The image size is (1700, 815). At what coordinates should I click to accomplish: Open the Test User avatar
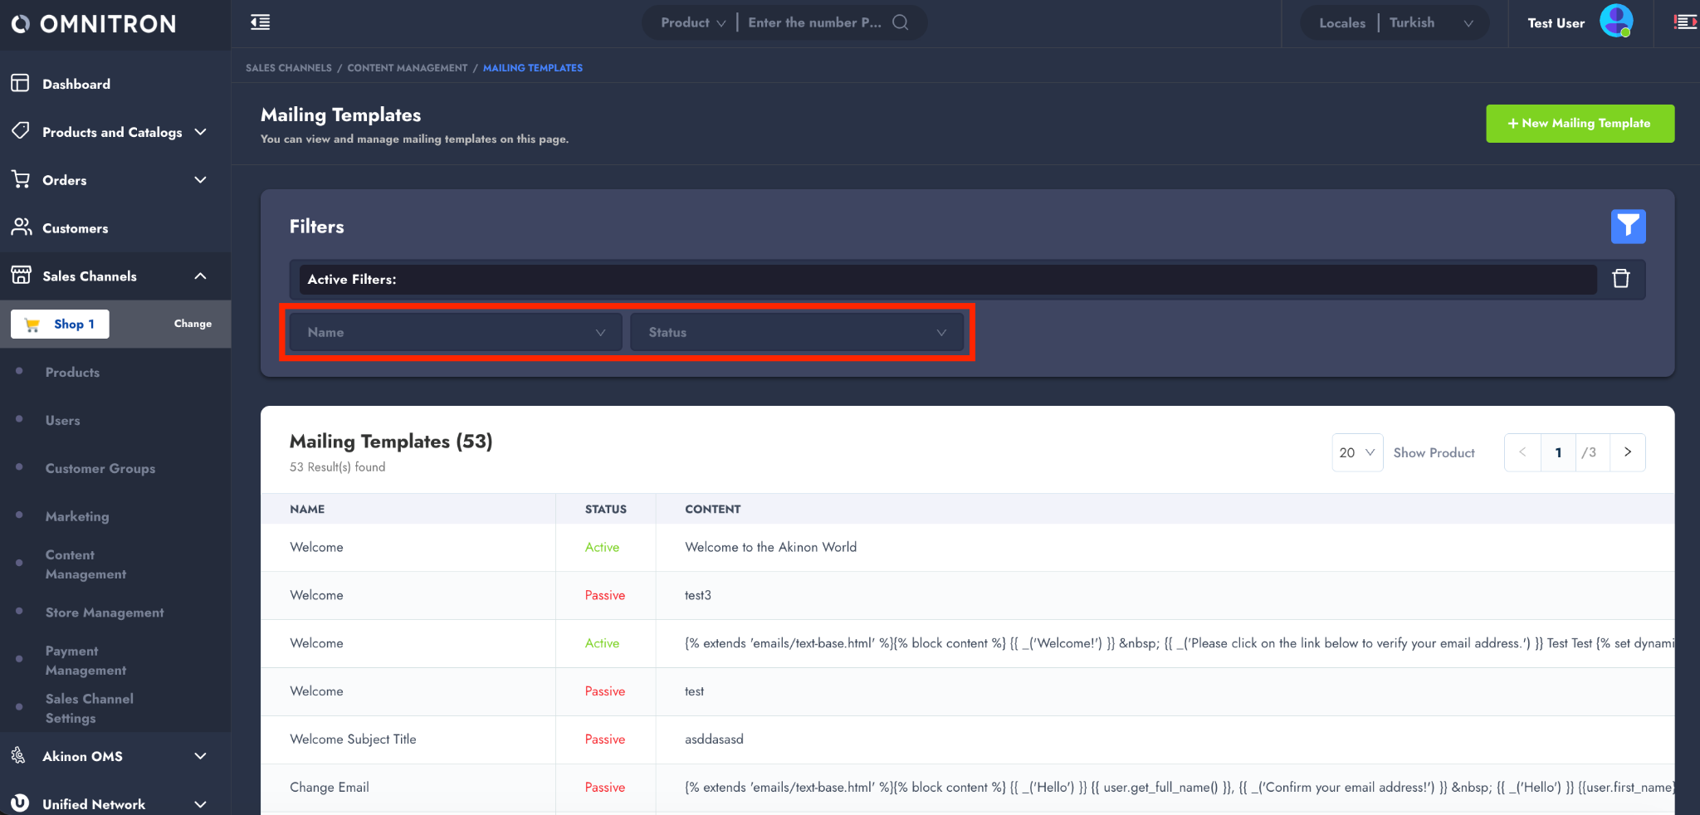click(1616, 21)
